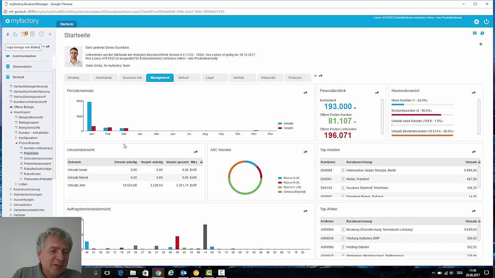Image resolution: width=495 pixels, height=278 pixels.
Task: Open Offene Belege in sidebar
Action: (x=24, y=107)
